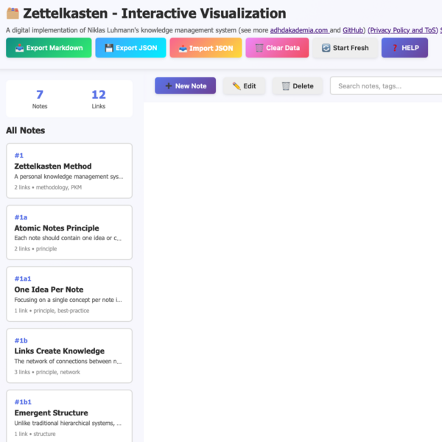Click the #1b note ID

[x=21, y=340]
